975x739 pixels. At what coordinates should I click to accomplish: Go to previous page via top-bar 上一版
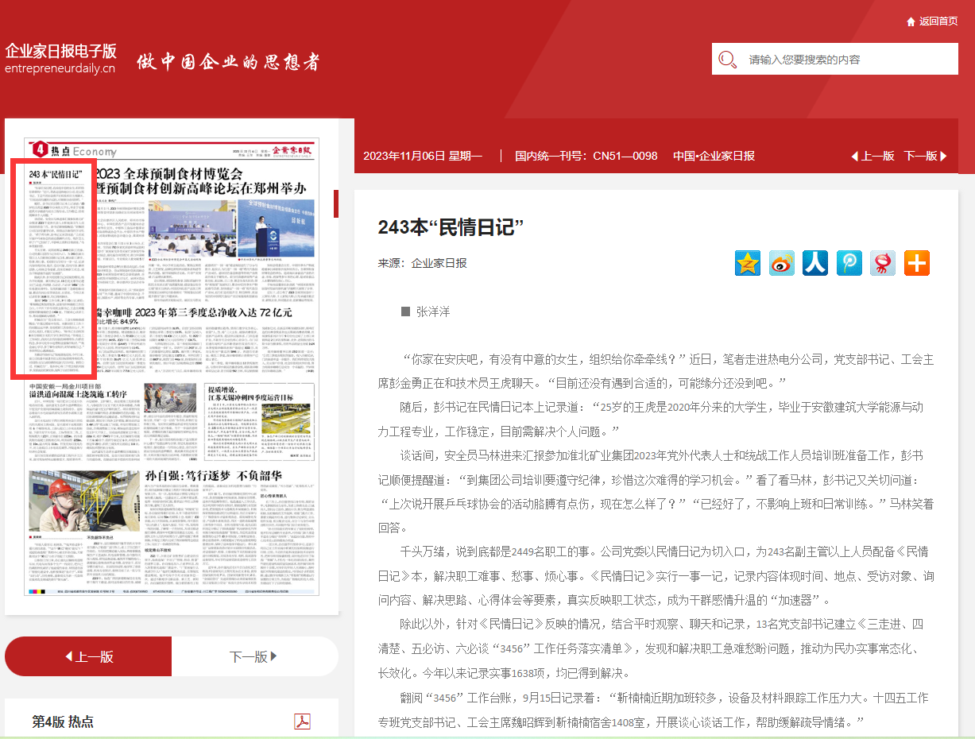(872, 156)
